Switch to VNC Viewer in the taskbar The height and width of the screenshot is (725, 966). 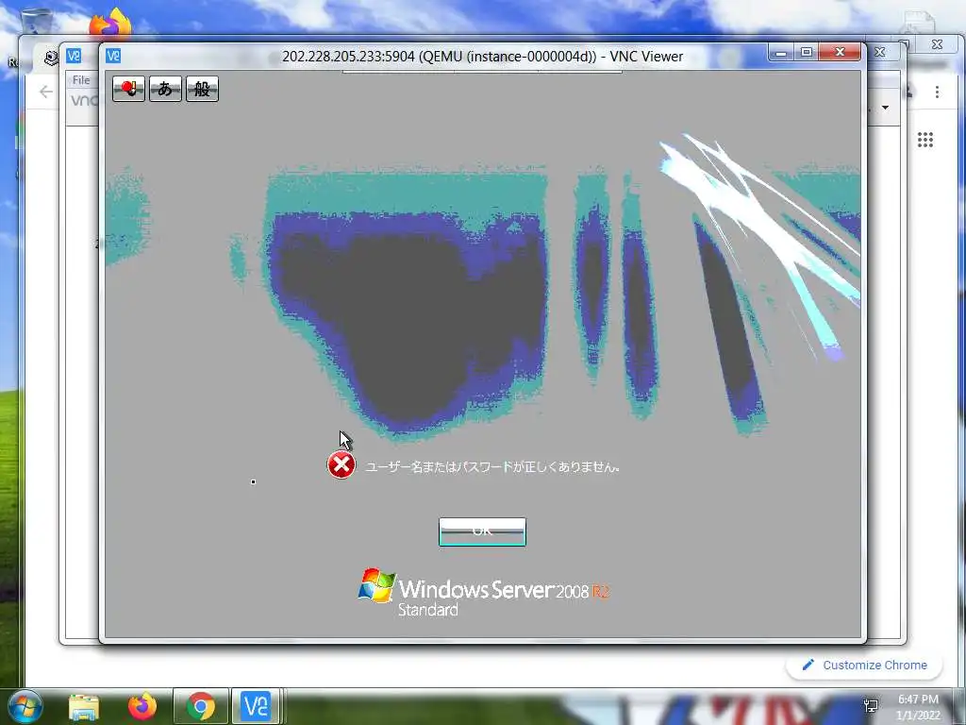click(256, 706)
